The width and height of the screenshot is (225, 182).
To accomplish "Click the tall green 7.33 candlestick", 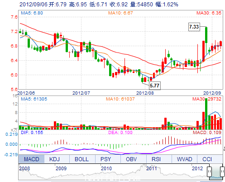I will point(206,35).
